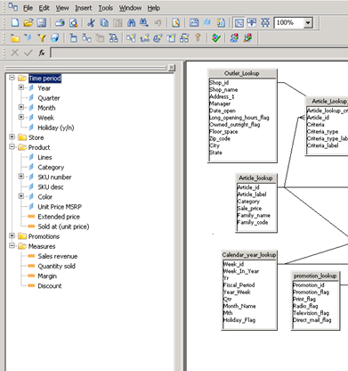Click the Insert Context icon

(x=113, y=38)
